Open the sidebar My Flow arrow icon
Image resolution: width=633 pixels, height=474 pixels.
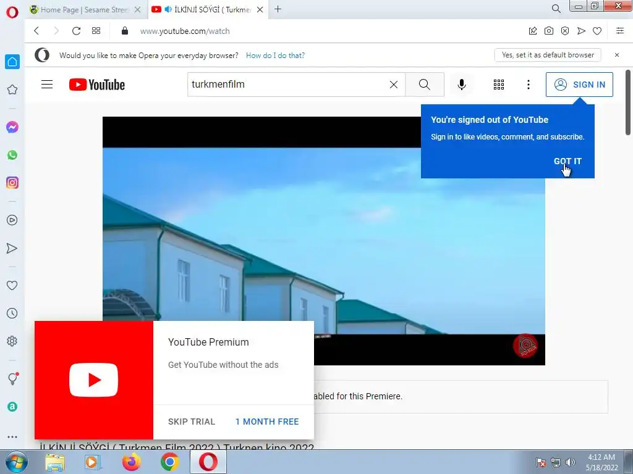coord(12,248)
